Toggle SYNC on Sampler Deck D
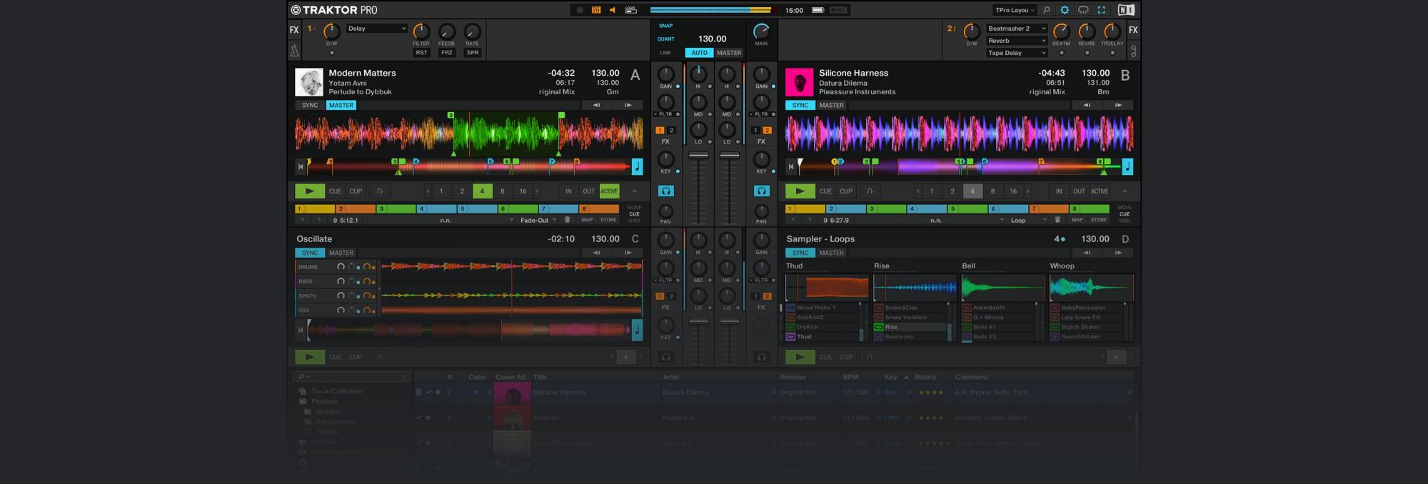The image size is (1428, 484). point(800,253)
